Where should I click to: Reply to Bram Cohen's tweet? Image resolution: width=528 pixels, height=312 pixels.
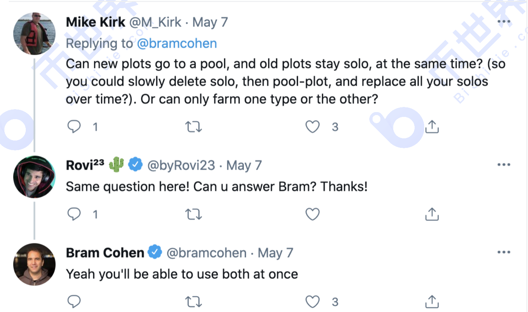click(74, 302)
